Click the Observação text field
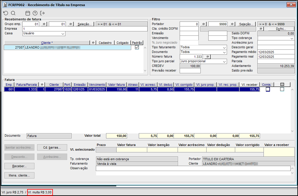Screen dimensions: 298x196 (193, 168)
